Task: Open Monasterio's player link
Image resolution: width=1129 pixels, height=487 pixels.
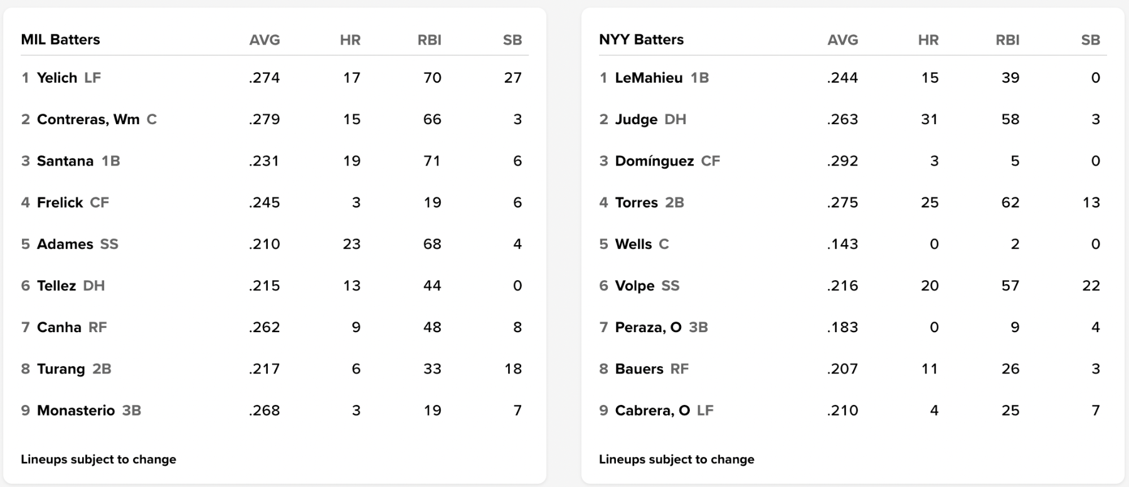Action: (x=75, y=411)
